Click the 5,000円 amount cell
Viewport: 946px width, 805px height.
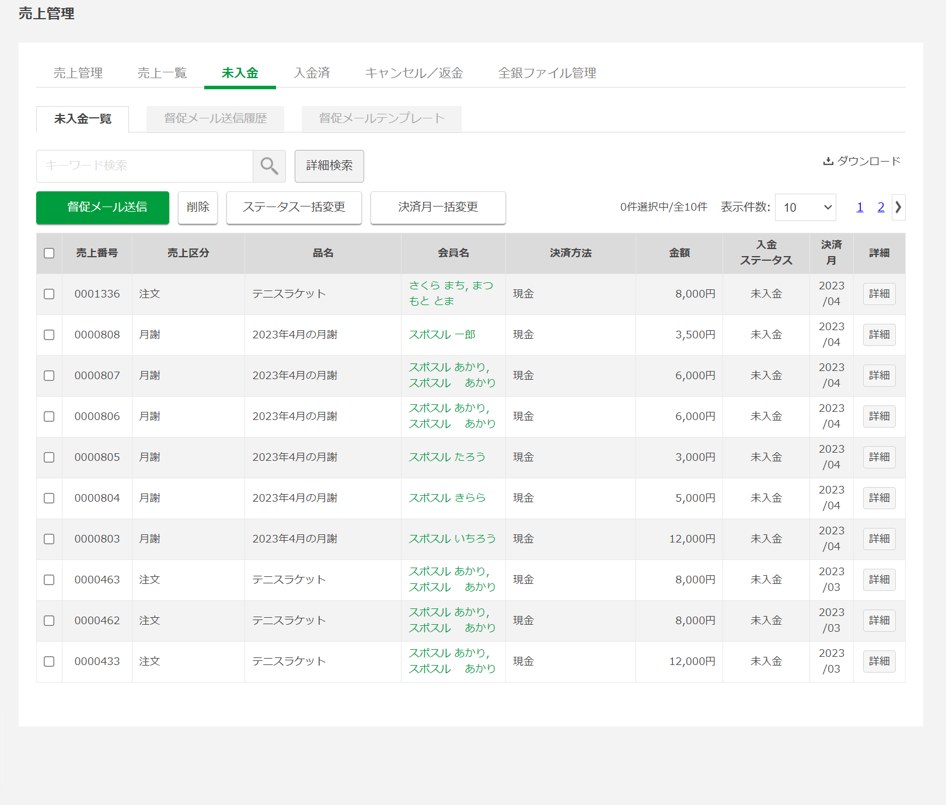[679, 498]
